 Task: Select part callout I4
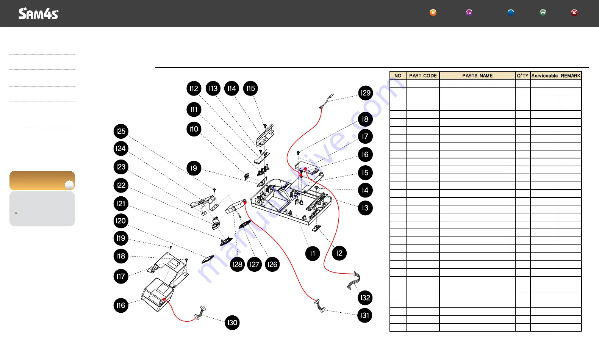click(x=365, y=190)
